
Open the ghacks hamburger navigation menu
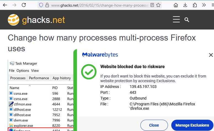click(x=176, y=20)
